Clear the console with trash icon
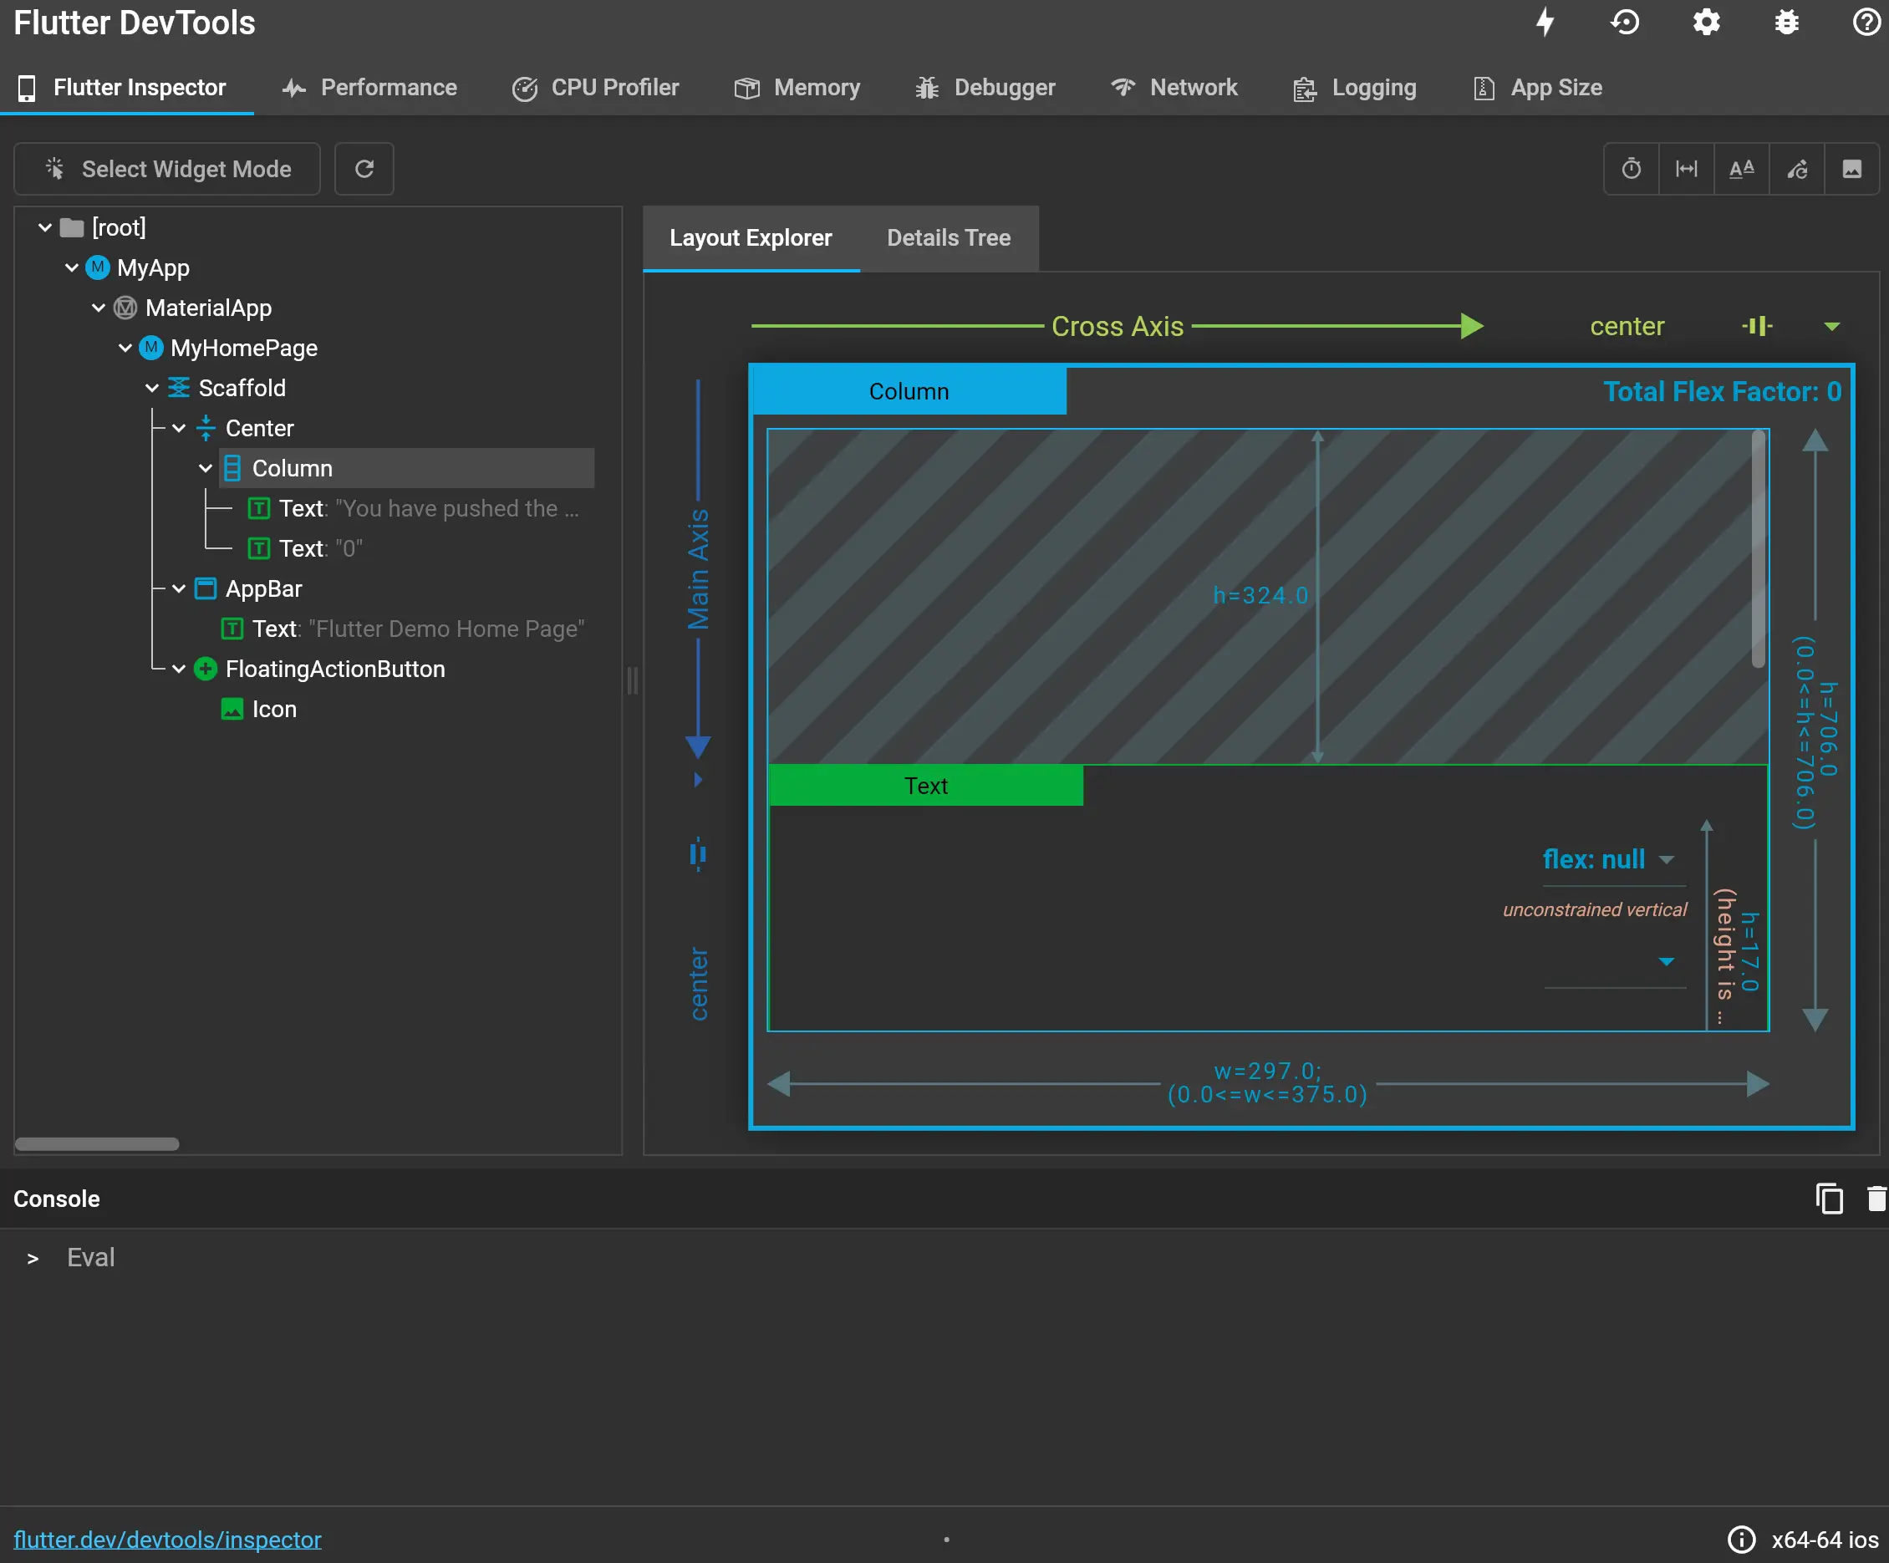 [x=1876, y=1199]
